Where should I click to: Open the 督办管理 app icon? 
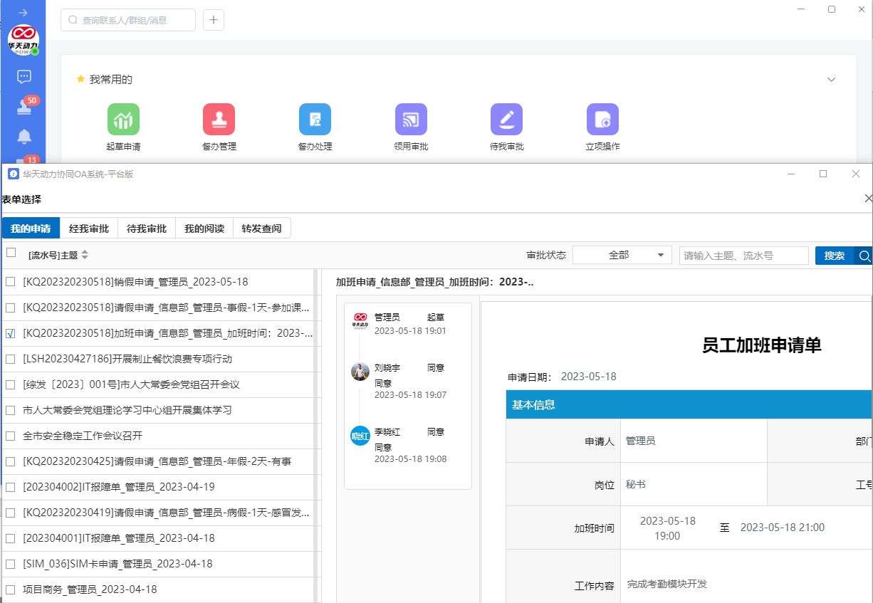tap(219, 120)
